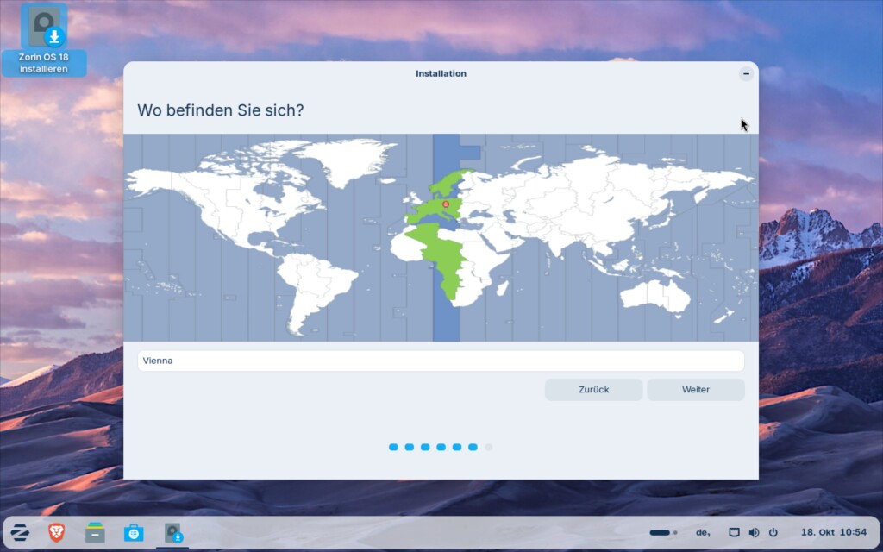883x552 pixels.
Task: Click the Zurück button
Action: [x=593, y=390]
